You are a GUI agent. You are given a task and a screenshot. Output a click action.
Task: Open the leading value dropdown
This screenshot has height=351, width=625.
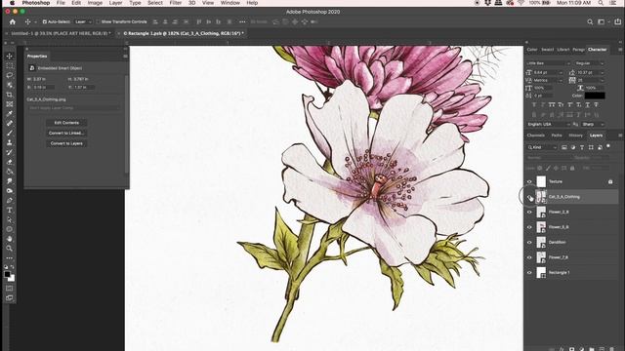(x=590, y=72)
